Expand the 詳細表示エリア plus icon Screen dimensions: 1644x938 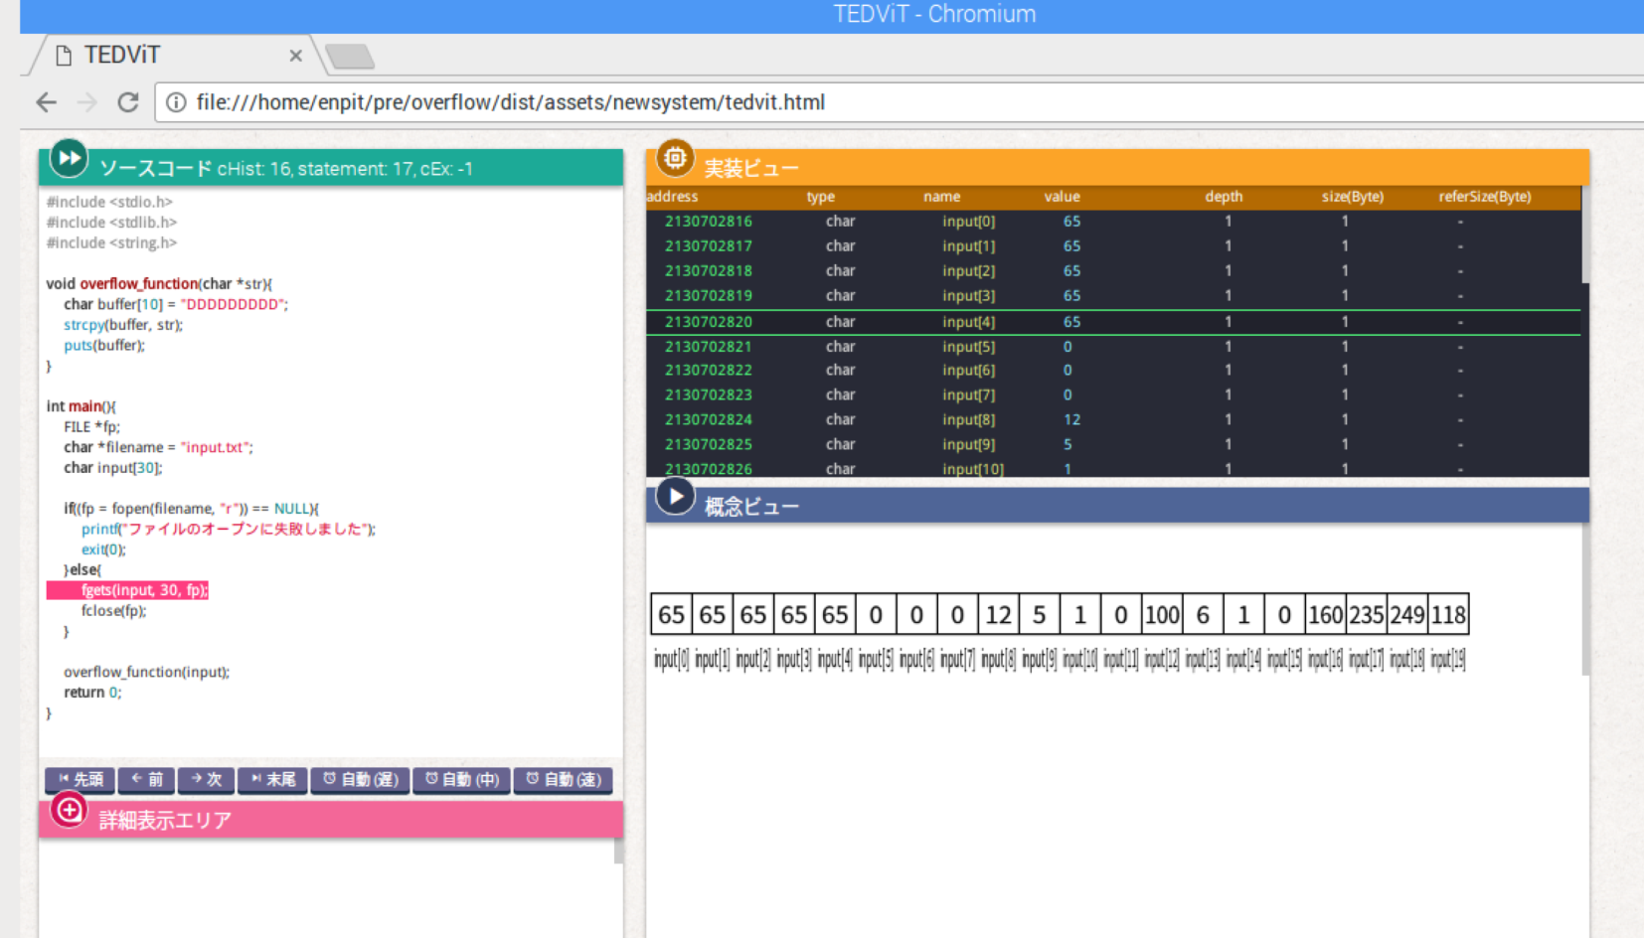tap(69, 811)
